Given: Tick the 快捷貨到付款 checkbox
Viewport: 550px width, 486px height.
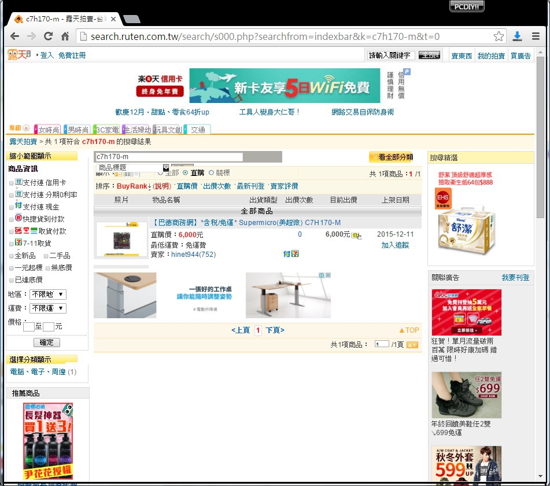Looking at the screenshot, I should coord(11,219).
